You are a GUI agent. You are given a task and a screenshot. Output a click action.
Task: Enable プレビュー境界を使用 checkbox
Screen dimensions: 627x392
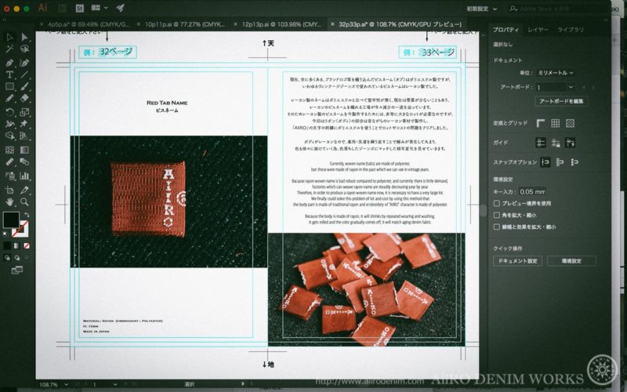[x=497, y=203]
